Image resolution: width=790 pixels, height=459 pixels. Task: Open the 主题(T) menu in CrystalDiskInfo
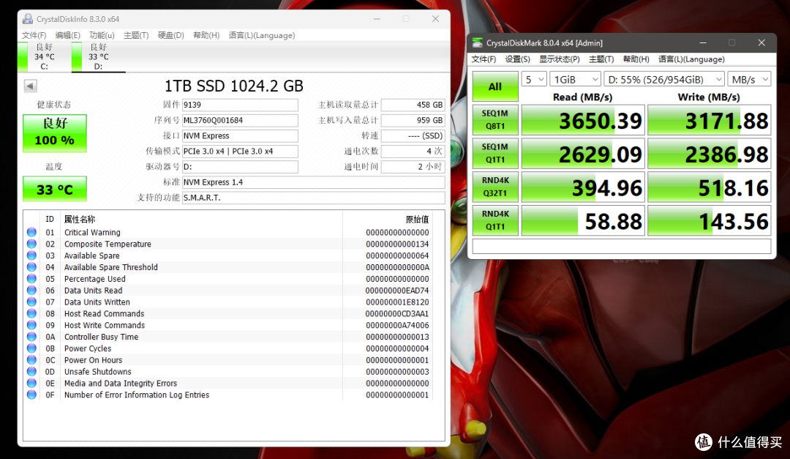coord(136,35)
